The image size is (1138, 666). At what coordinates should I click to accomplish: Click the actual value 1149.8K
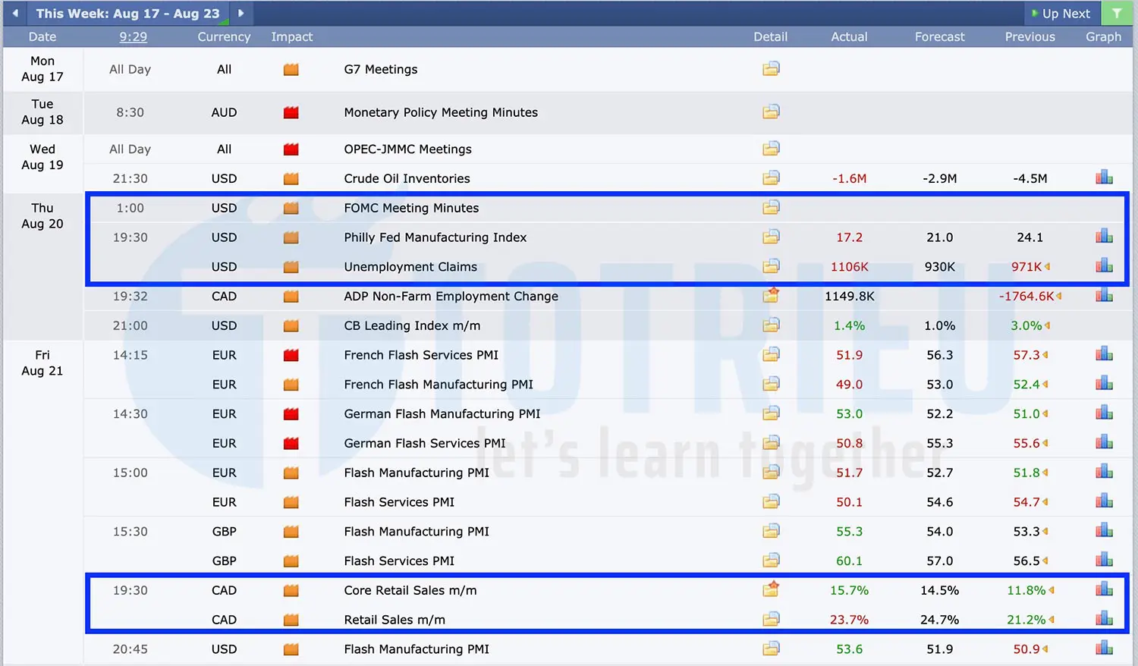850,296
